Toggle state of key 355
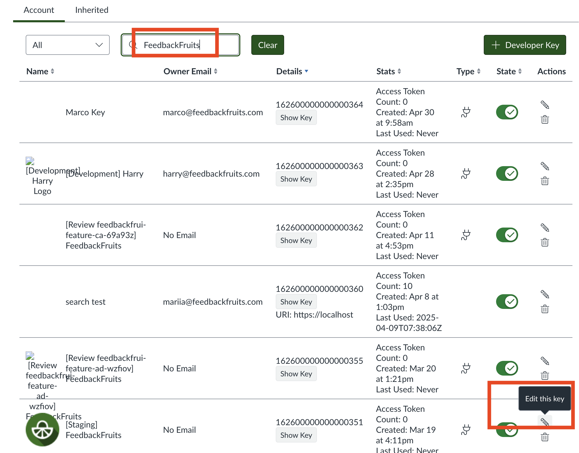 coord(507,368)
